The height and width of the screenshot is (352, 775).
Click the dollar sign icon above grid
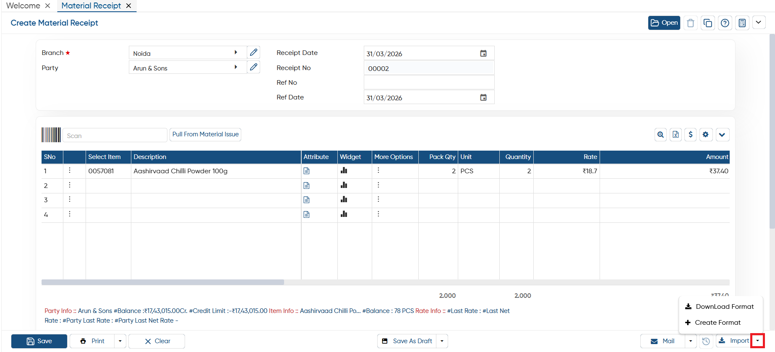click(690, 135)
